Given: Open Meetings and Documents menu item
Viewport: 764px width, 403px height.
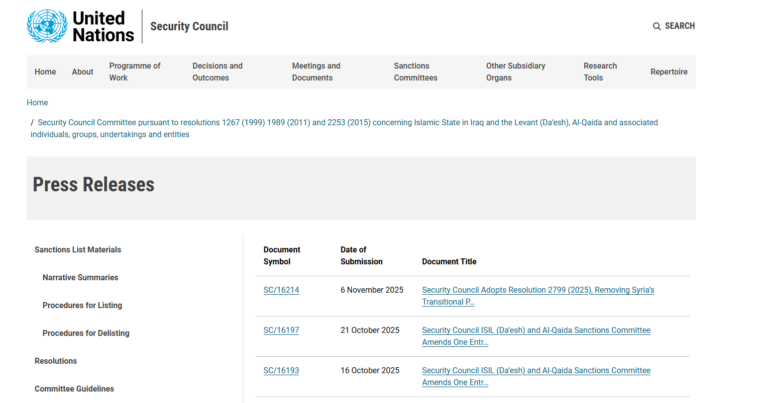Looking at the screenshot, I should coord(316,72).
